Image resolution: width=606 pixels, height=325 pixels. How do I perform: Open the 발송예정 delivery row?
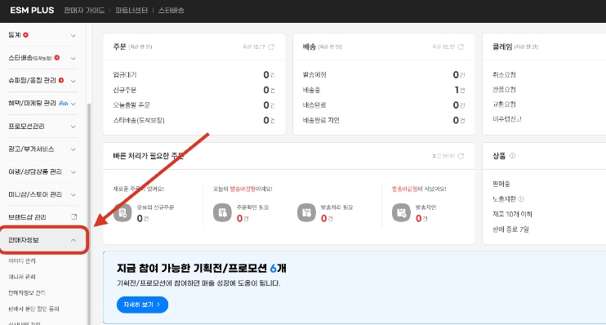pos(384,74)
